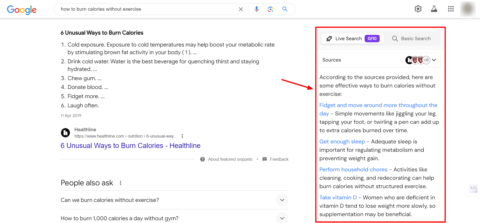Screen dimensions: 480x223
Task: Start voice search with microphone icon
Action: point(257,9)
